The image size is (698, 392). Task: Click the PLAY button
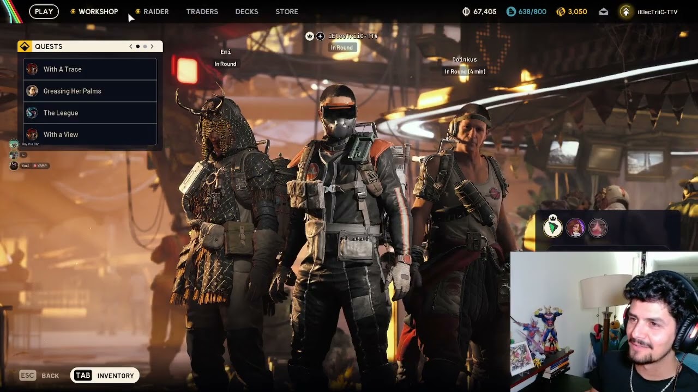(44, 11)
